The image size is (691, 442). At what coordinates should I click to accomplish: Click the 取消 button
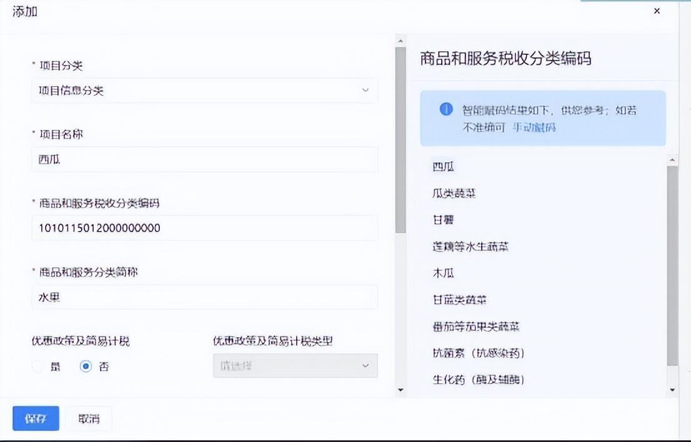[89, 418]
